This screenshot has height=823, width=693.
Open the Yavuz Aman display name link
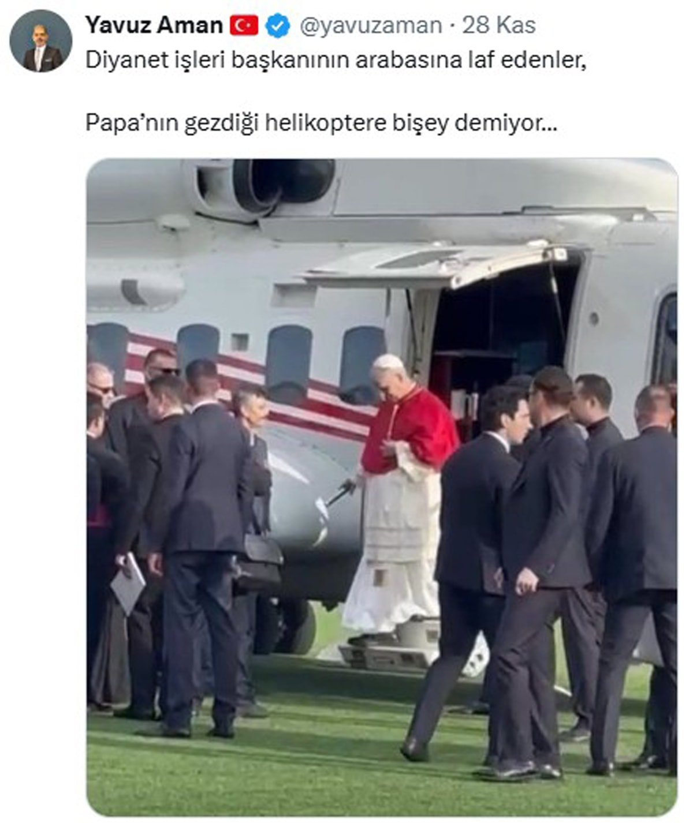154,25
